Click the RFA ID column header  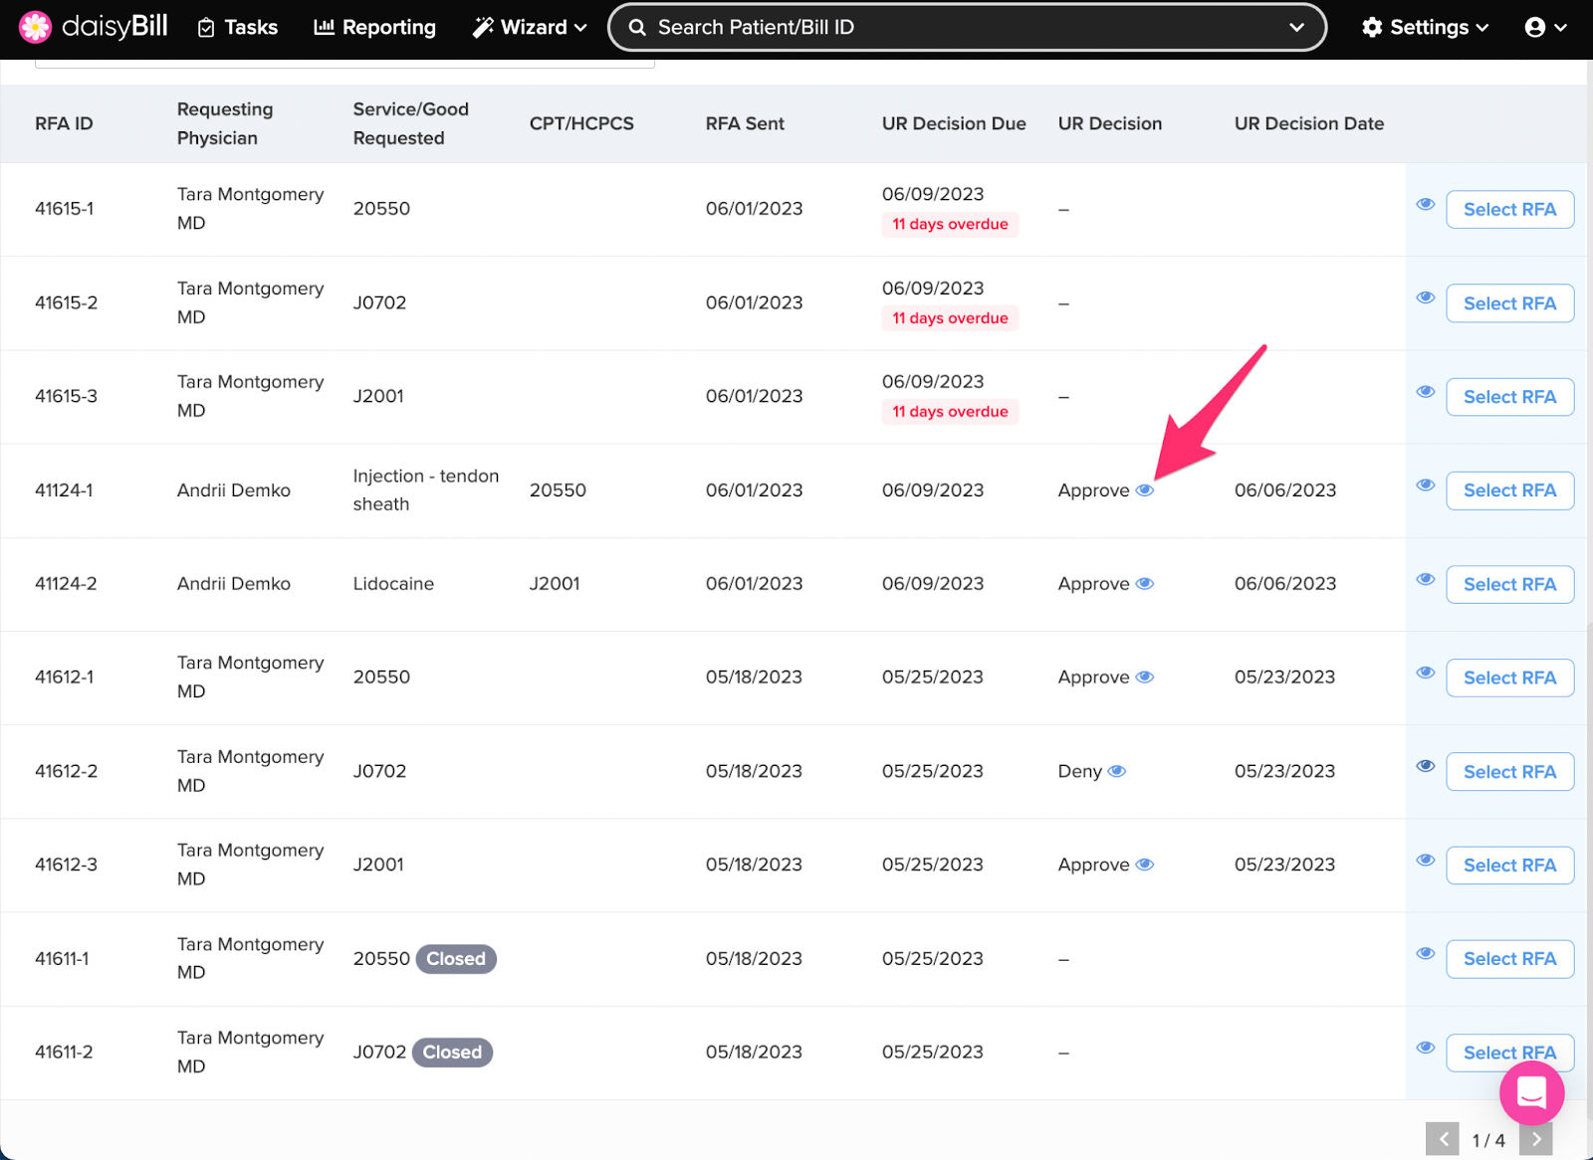coord(64,123)
